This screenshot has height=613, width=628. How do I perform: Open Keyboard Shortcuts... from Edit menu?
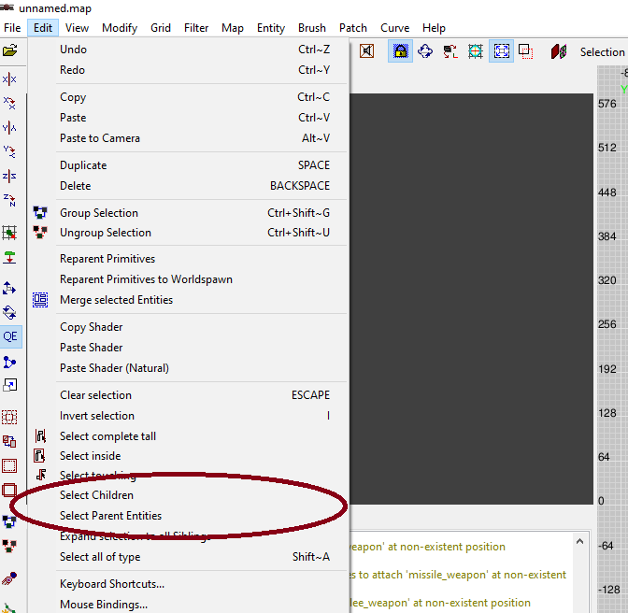tap(112, 584)
